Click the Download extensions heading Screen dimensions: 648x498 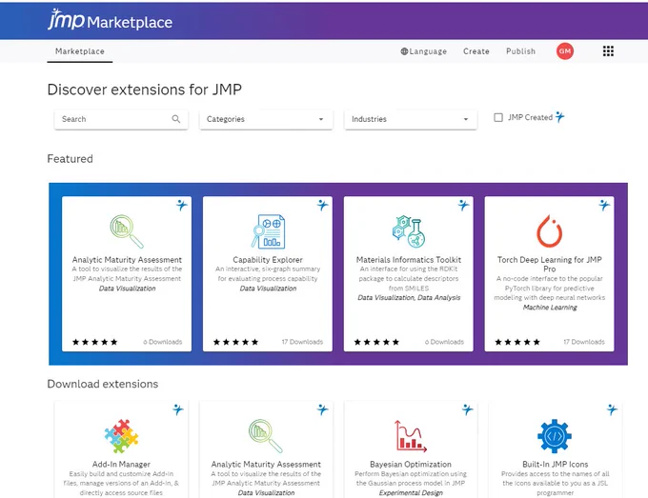[103, 384]
